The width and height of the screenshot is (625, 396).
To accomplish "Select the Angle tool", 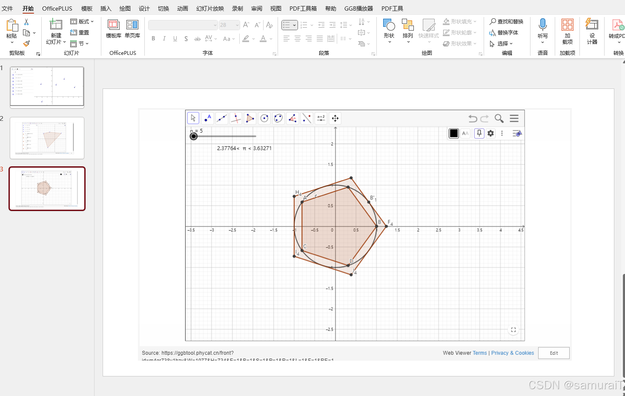I will pos(292,118).
